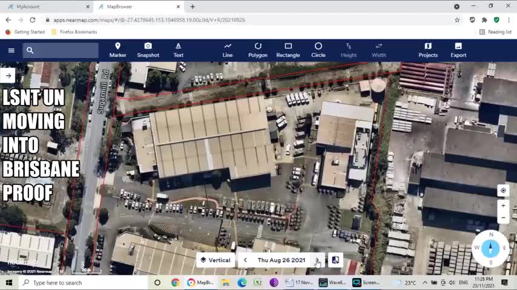Select the Text annotation tool
This screenshot has width=517, height=290.
click(179, 50)
